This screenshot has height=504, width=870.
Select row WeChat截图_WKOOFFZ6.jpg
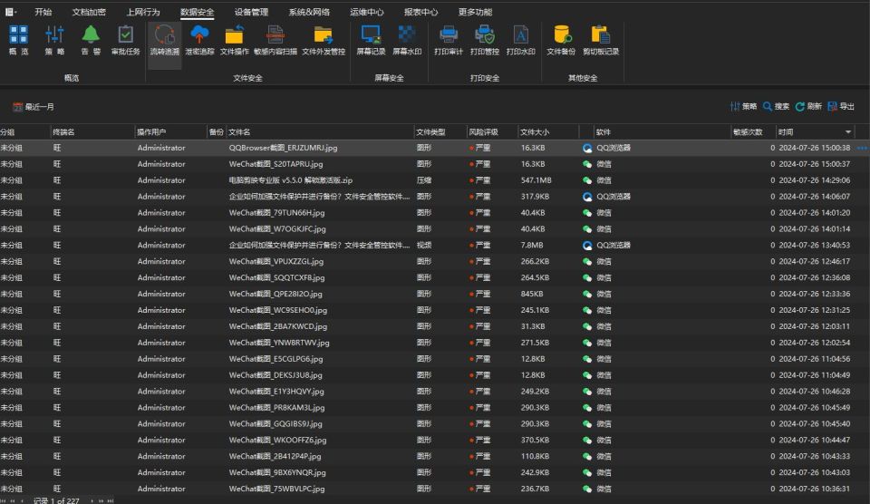(435, 441)
